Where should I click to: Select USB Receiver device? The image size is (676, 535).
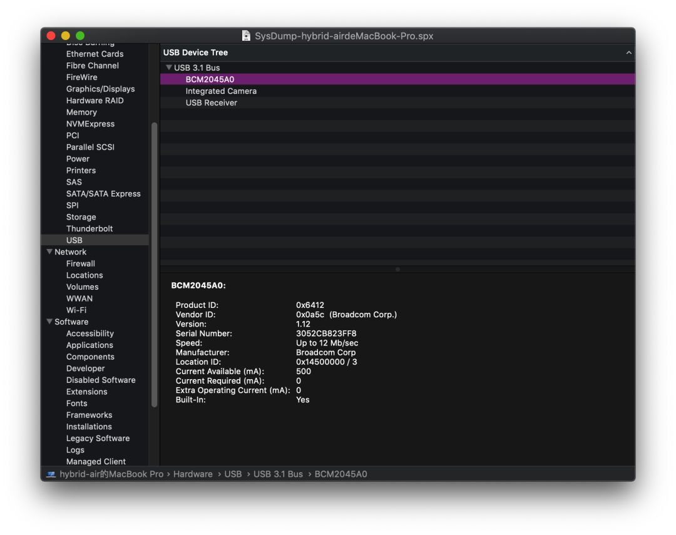pyautogui.click(x=397, y=103)
